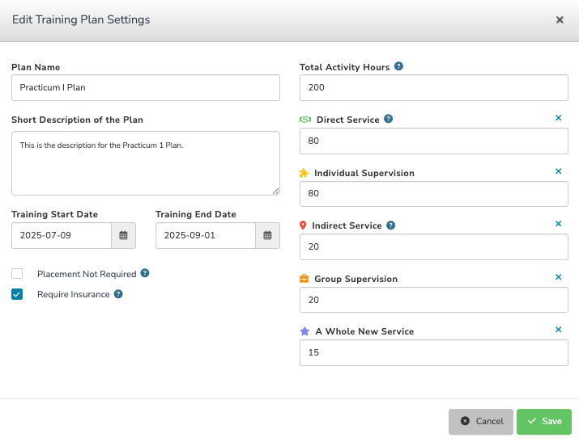Open the Training End Date calendar picker

coord(267,235)
